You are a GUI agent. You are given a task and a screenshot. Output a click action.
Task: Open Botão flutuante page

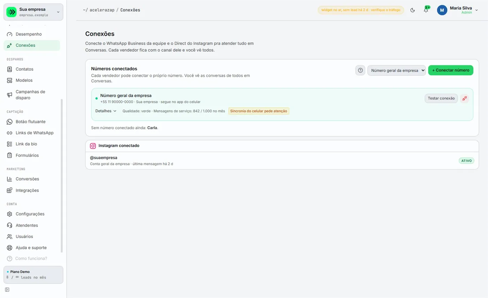click(32, 122)
